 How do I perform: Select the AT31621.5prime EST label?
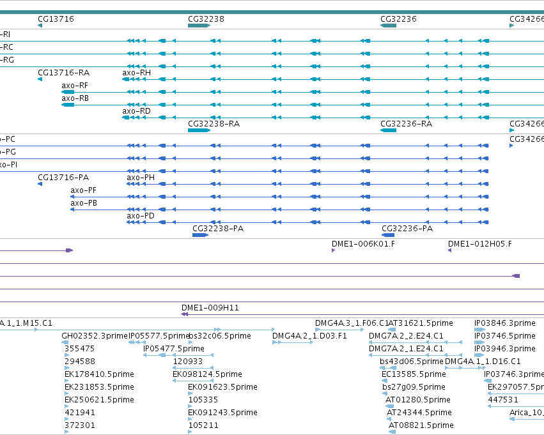[x=421, y=323]
